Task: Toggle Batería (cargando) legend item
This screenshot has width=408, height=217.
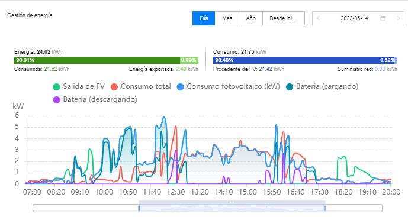Action: tap(322, 86)
